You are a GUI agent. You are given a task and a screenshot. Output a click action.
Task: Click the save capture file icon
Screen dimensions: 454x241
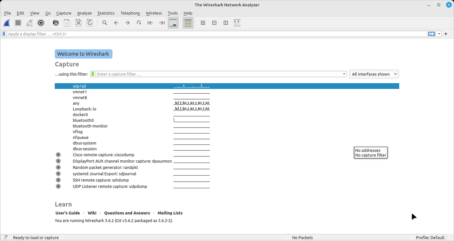pos(67,23)
